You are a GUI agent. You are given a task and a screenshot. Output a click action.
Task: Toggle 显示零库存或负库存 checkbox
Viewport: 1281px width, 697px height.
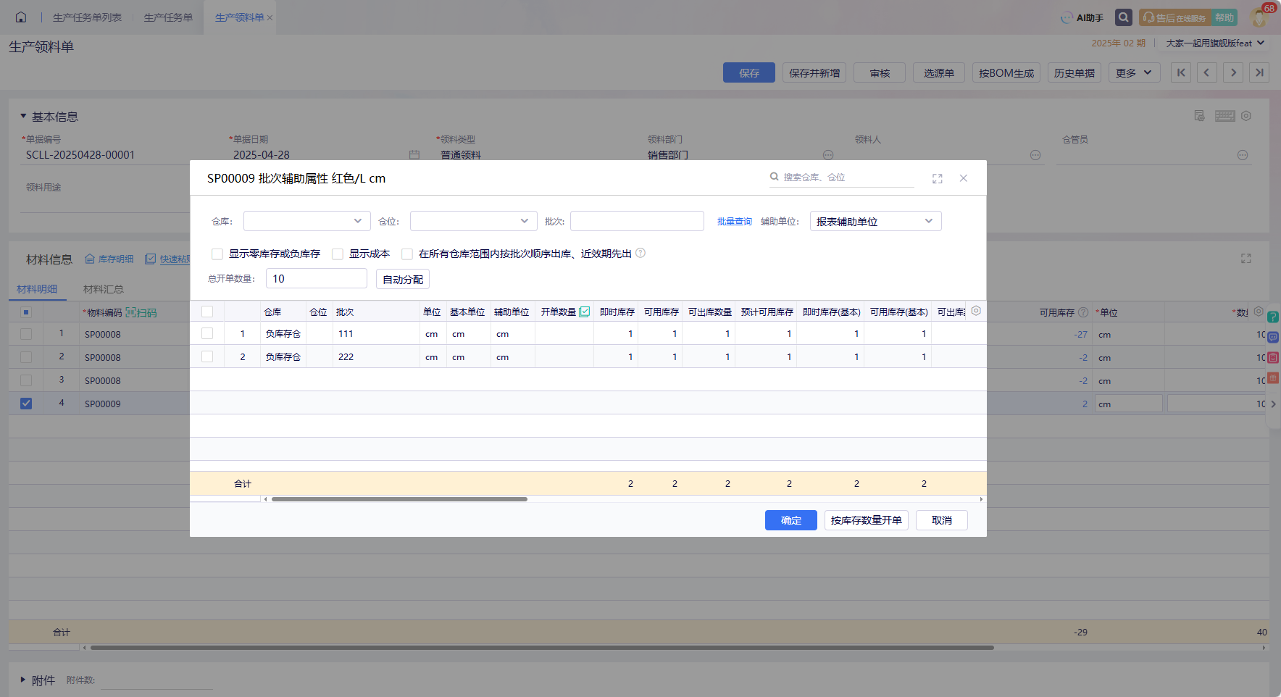point(217,254)
